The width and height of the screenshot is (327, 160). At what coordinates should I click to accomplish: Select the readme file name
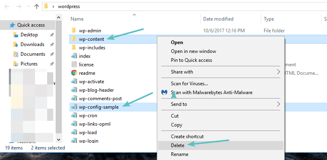point(87,73)
